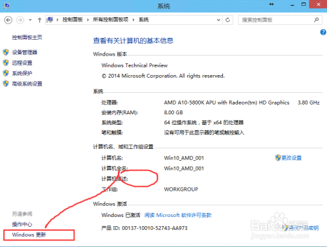327x247 pixels.
Task: Click the processor text AMD A10-5800K APU
Action: (x=226, y=103)
